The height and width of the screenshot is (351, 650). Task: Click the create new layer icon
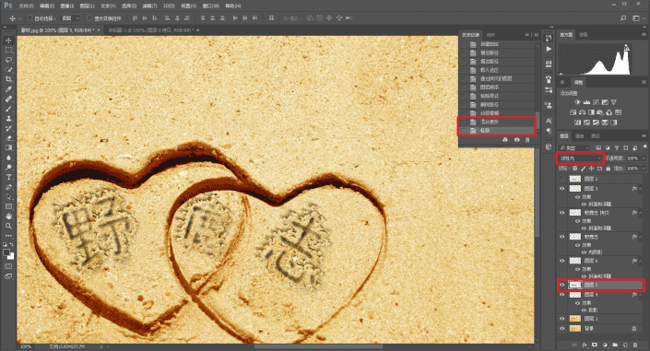tap(625, 345)
